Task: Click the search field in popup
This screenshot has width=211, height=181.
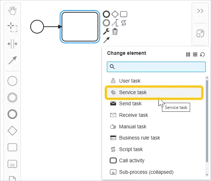Action: click(156, 67)
